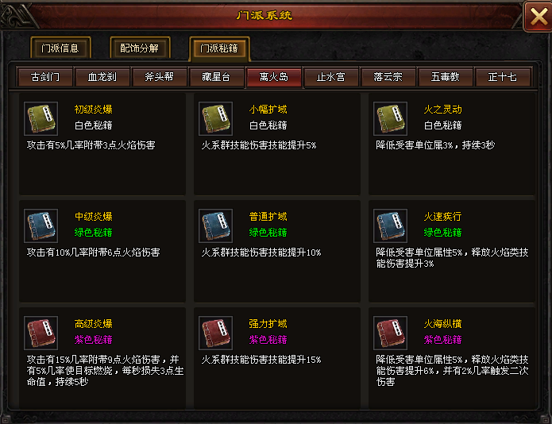Select the 火速疾行 book icon
The height and width of the screenshot is (424, 552).
390,226
